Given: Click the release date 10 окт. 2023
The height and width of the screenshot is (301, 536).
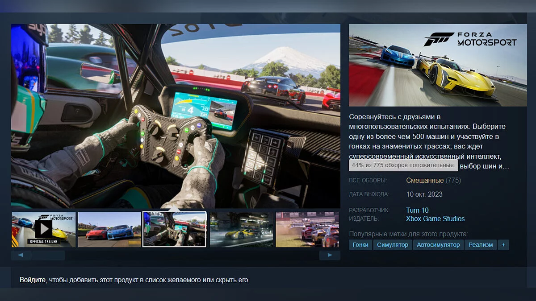Looking at the screenshot, I should (424, 194).
